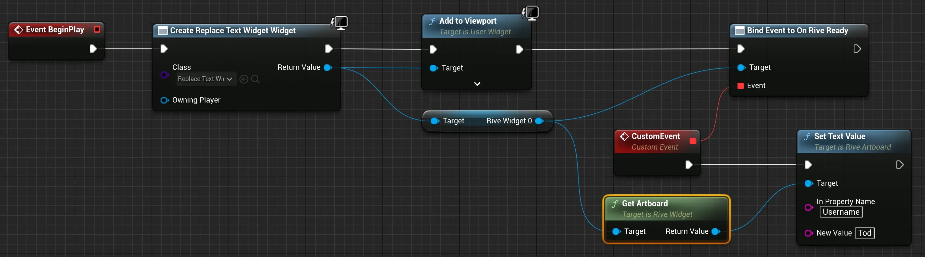Viewport: 925px width, 257px height.
Task: Click the CustomEvent red delegate output pin
Action: (x=693, y=141)
